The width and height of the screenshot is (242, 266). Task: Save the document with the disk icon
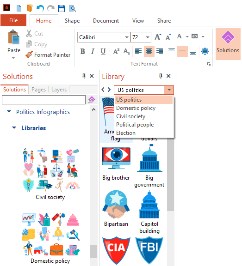coord(61,8)
